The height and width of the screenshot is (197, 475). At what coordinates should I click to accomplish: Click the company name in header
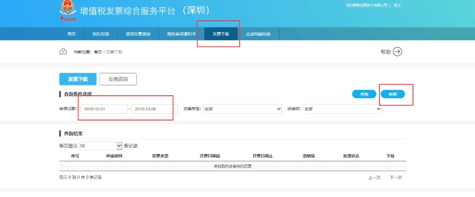(x=367, y=5)
